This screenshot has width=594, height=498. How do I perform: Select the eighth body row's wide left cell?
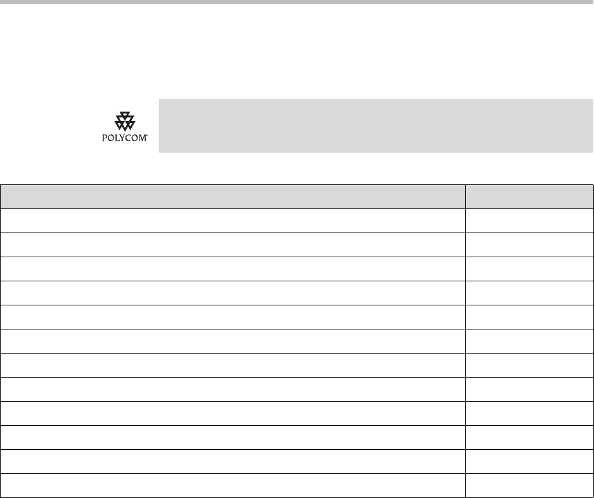[x=233, y=389]
